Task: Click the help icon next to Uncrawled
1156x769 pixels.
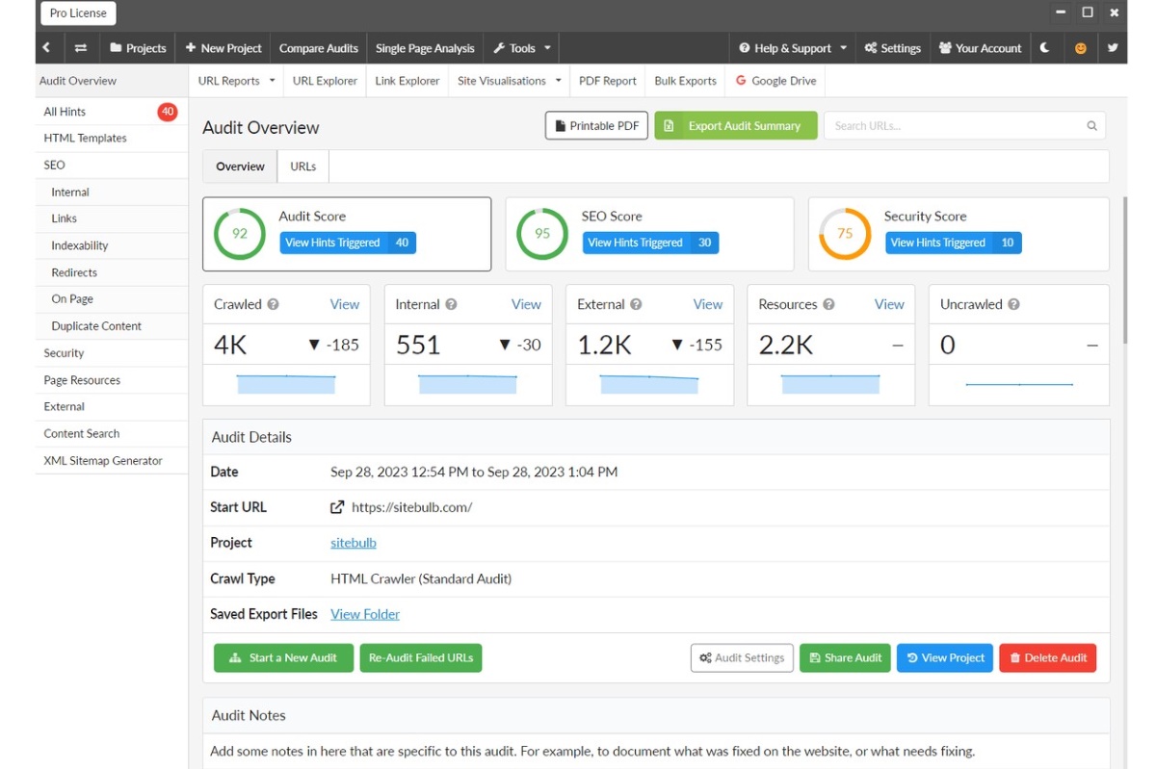Action: pyautogui.click(x=1014, y=304)
